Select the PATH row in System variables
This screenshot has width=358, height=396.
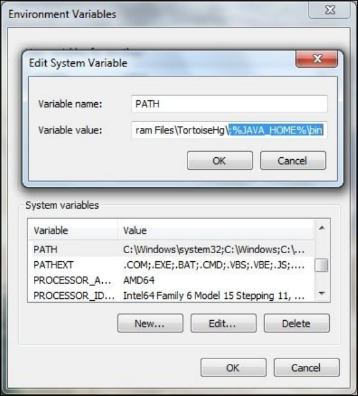pyautogui.click(x=171, y=249)
